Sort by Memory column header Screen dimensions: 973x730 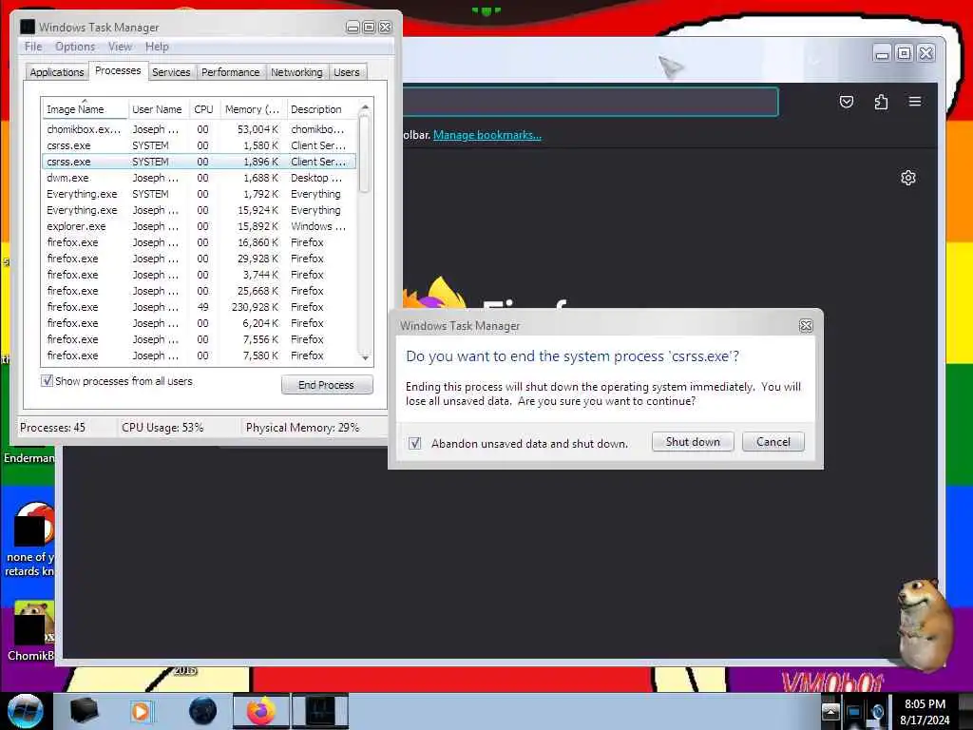(x=253, y=109)
